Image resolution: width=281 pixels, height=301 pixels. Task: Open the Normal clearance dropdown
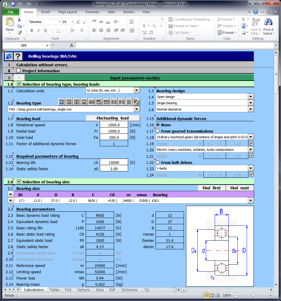pos(251,109)
